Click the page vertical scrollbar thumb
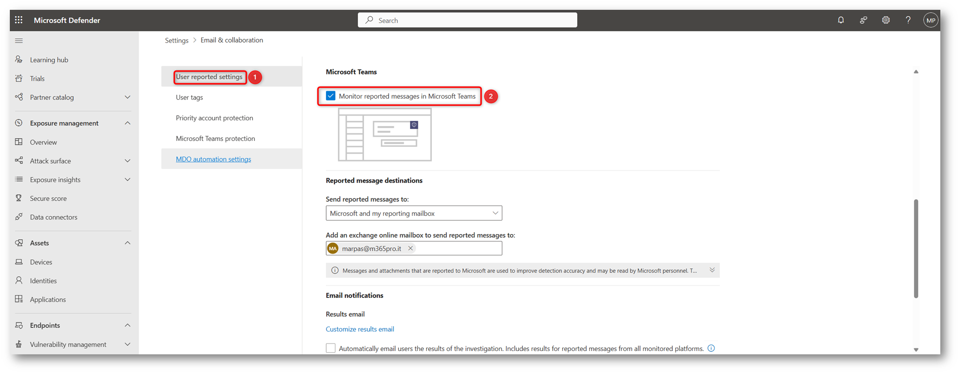960x374 pixels. click(x=916, y=249)
